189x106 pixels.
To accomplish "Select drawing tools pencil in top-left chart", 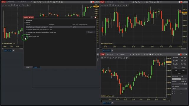I will (x=38, y=2).
